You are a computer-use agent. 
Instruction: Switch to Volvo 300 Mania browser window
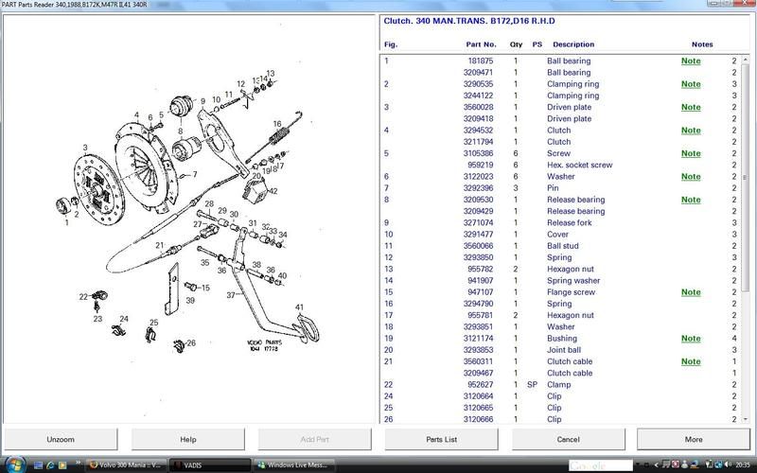pyautogui.click(x=127, y=465)
